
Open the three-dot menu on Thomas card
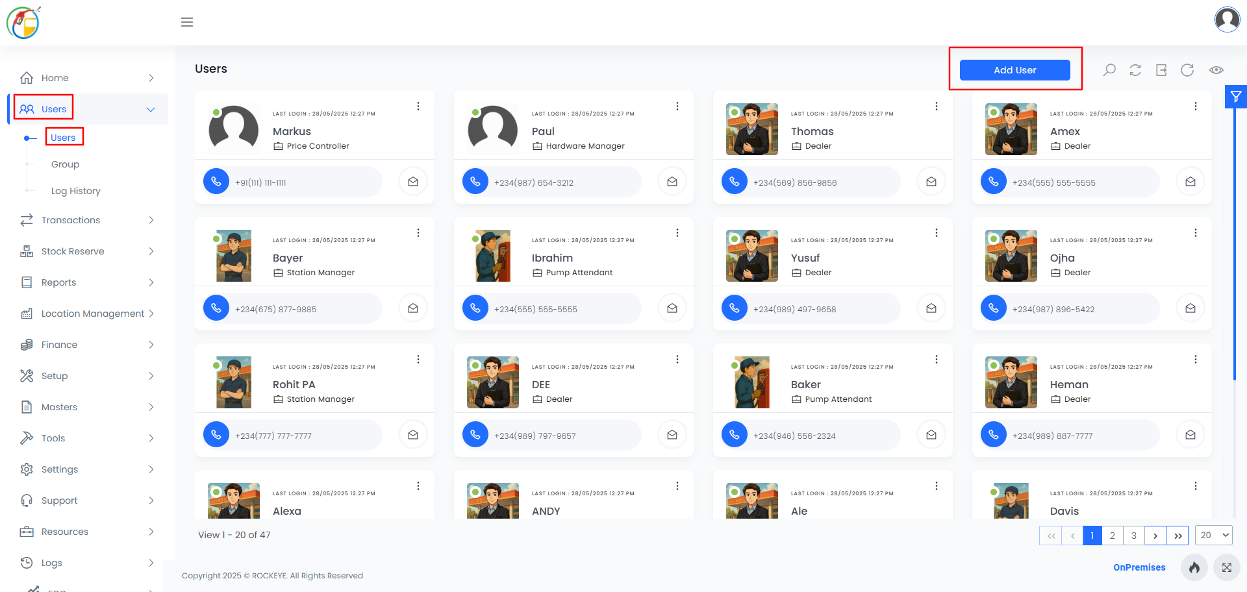[937, 106]
